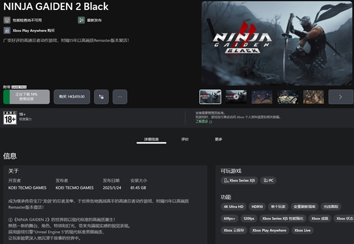Click the Xbox 成就 achievements tag
The width and height of the screenshot is (354, 244).
tap(320, 218)
